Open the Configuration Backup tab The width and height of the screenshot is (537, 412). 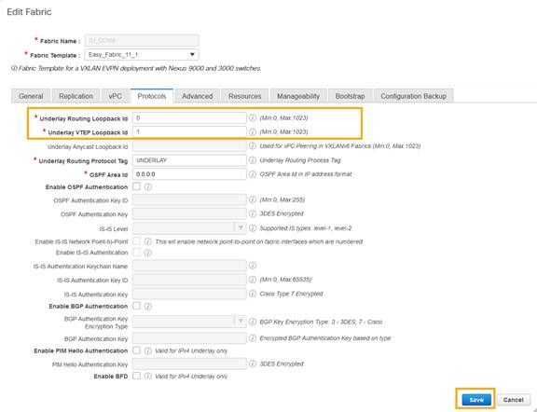(414, 96)
